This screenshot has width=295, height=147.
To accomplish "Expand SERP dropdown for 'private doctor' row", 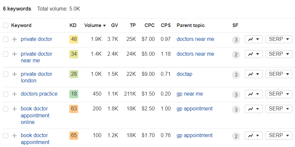I will 279,39.
